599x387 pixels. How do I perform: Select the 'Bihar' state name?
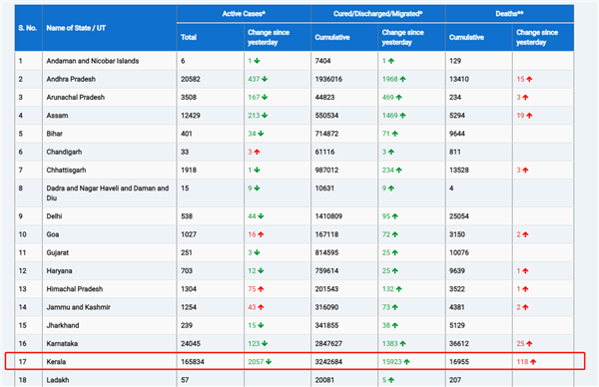[x=54, y=134]
